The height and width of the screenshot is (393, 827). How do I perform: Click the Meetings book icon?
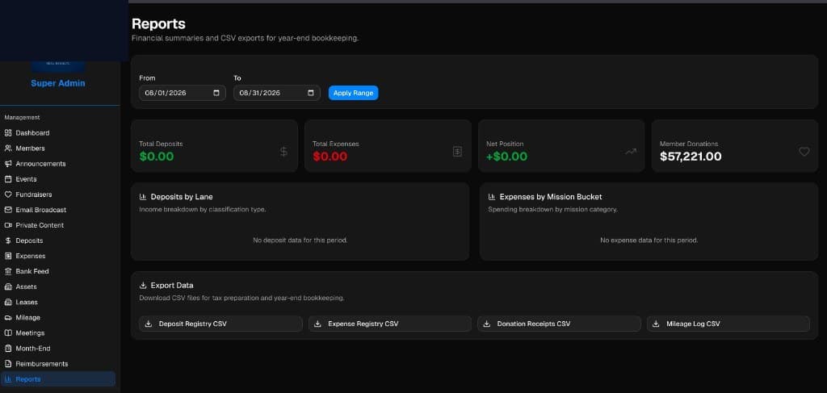[8, 333]
